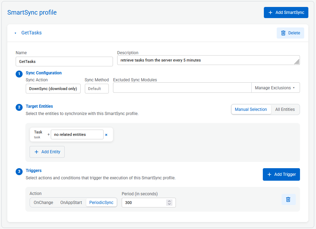Select the PeriodicSync trigger action
This screenshot has height=229, width=316.
click(x=102, y=202)
